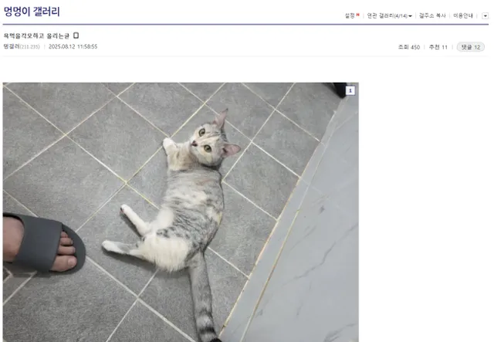The height and width of the screenshot is (342, 494).
Task: Click the red new-badge icon beside 설정
Action: [358, 14]
